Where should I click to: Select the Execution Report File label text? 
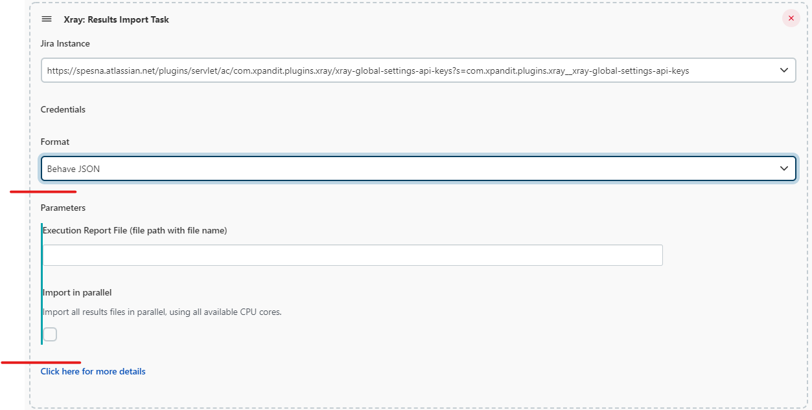[x=135, y=230]
